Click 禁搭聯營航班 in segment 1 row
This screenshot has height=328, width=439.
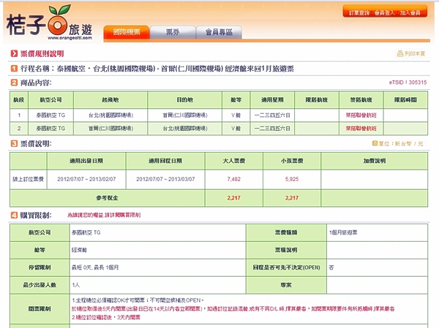click(361, 115)
